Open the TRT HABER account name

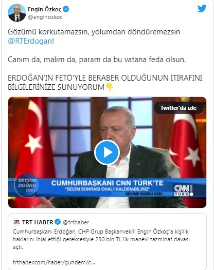click(38, 222)
